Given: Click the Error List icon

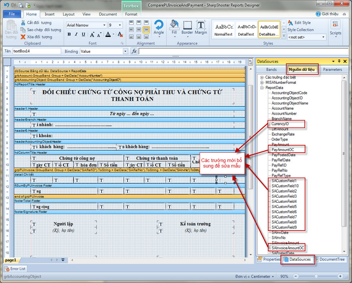Looking at the screenshot, I should pos(7,269).
